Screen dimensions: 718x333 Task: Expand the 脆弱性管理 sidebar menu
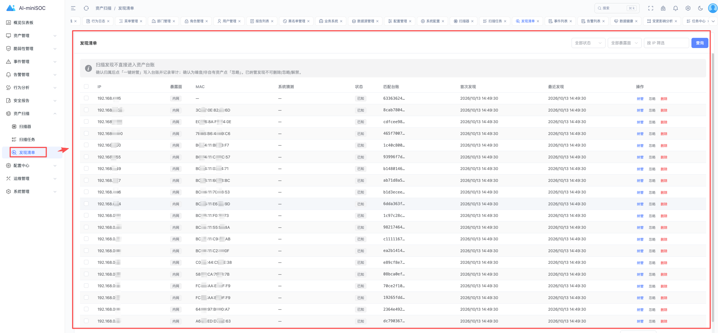click(x=31, y=49)
